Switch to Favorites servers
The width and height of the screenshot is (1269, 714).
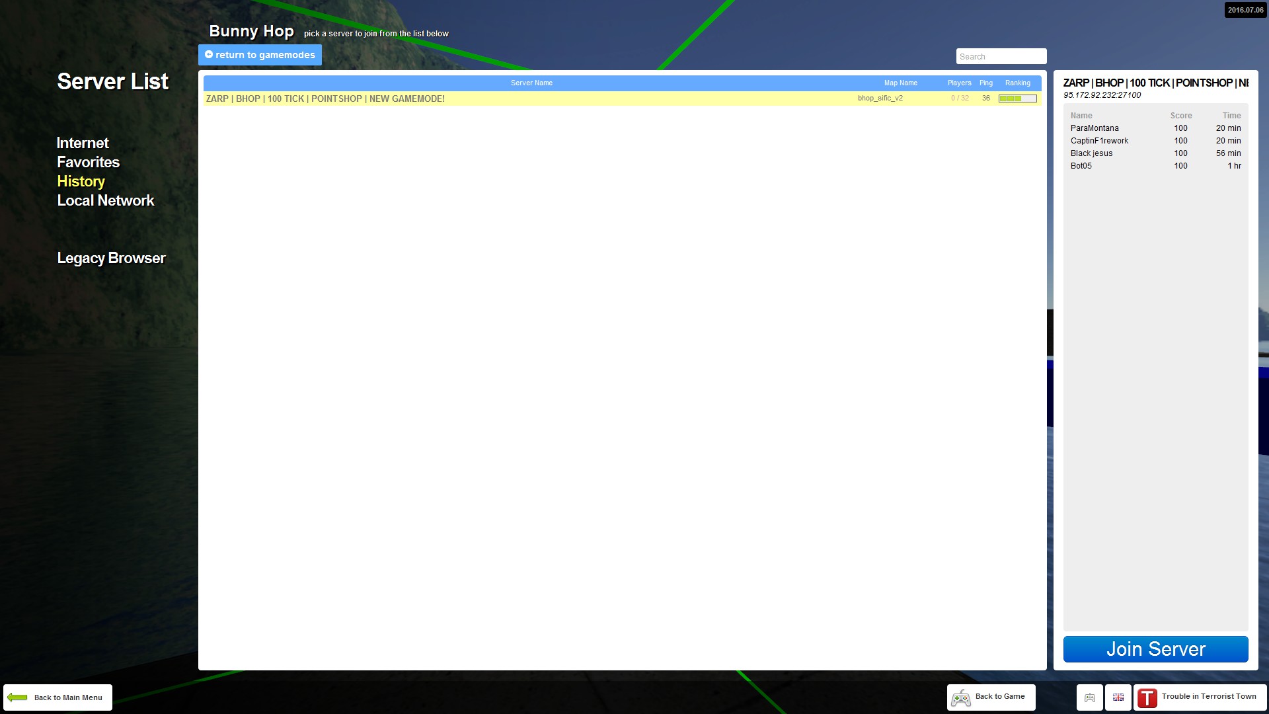88,162
